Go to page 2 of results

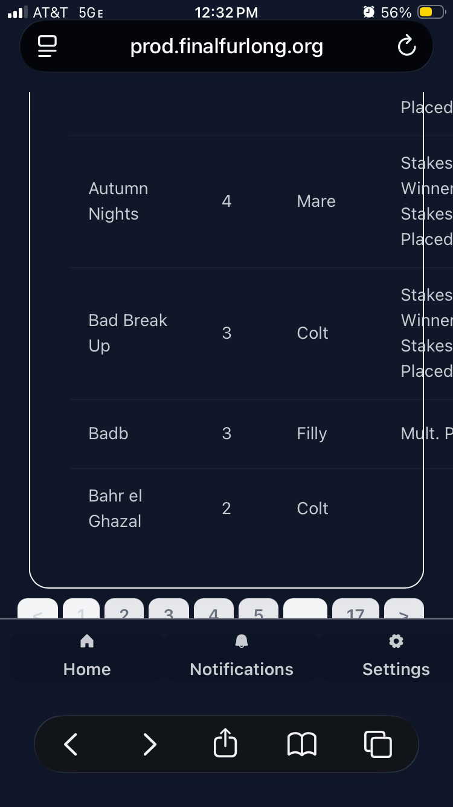124,611
